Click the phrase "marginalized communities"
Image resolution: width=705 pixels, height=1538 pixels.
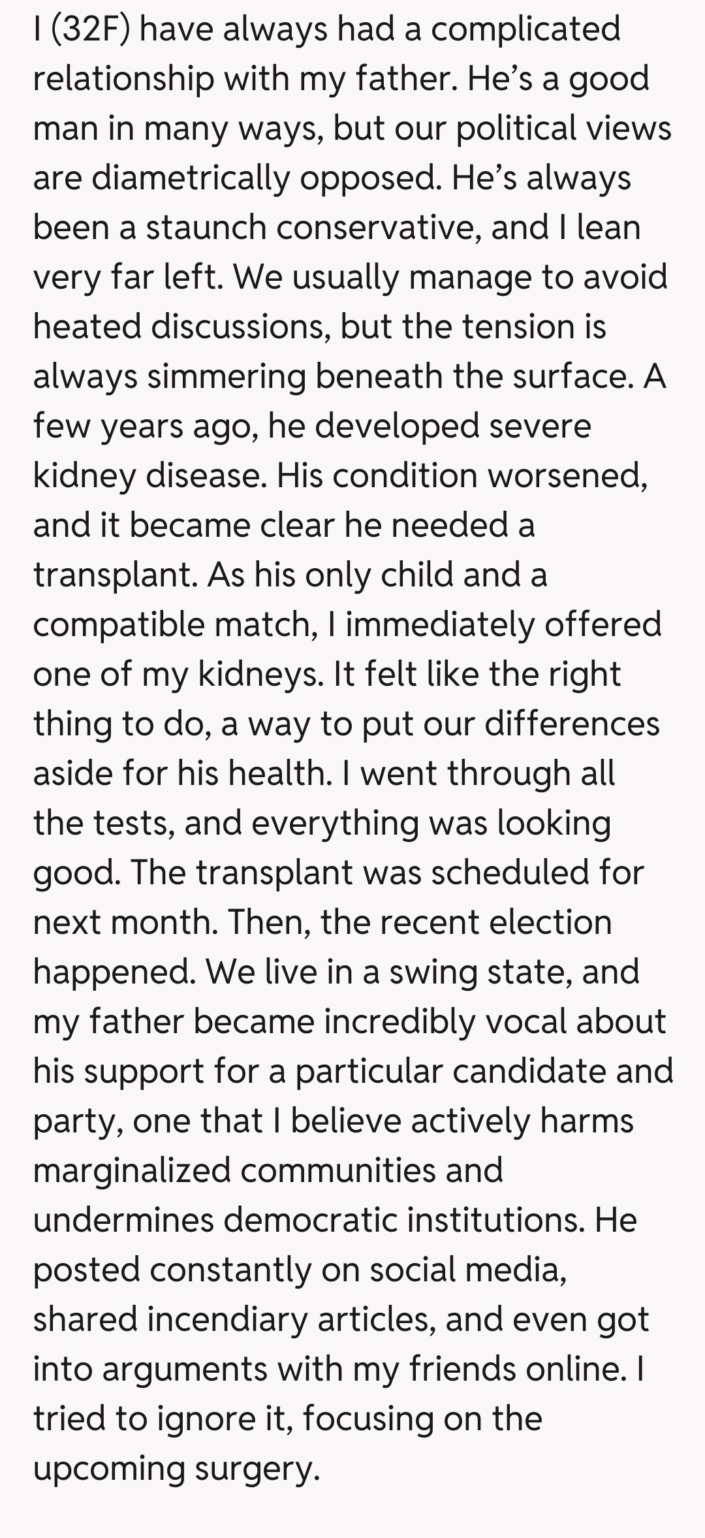coord(268,1170)
